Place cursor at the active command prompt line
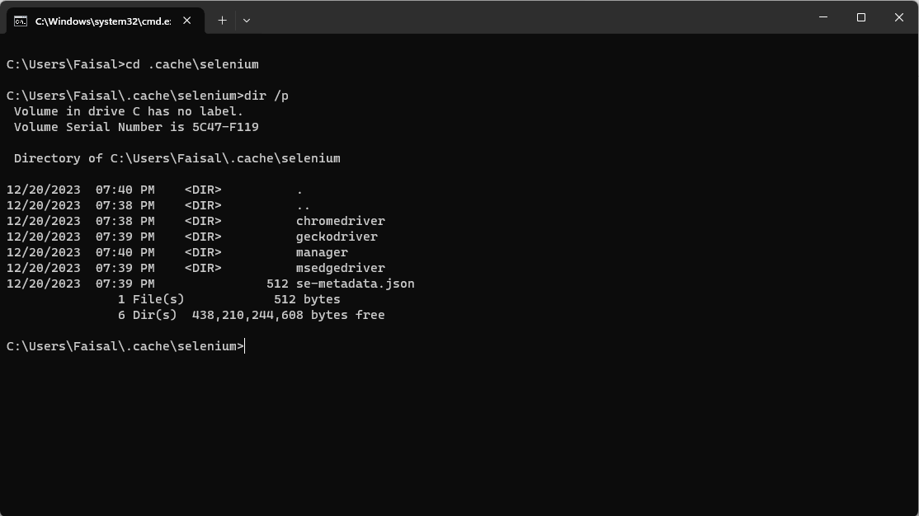This screenshot has width=919, height=516. point(245,345)
